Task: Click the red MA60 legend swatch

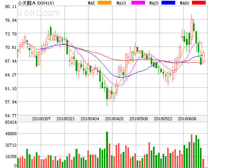Action: click(198, 3)
